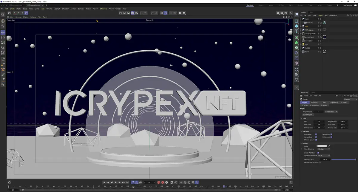The width and height of the screenshot is (358, 192).
Task: Enable the Render LOD in Editor checkbox
Action: [320, 162]
